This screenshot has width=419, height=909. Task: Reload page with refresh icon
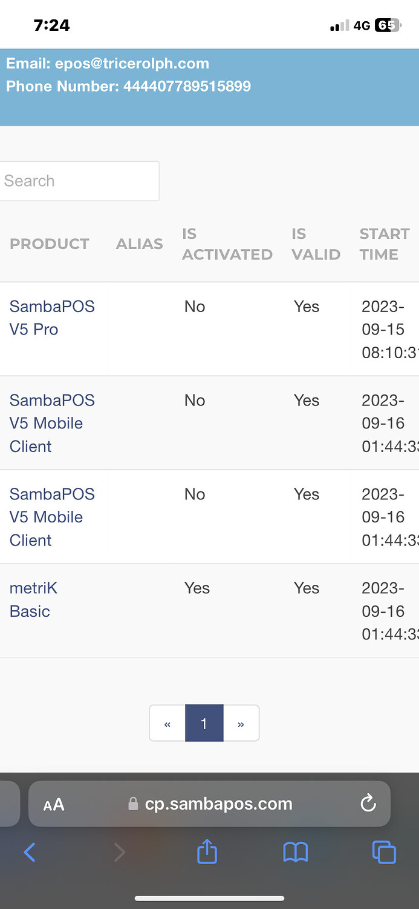coord(368,804)
